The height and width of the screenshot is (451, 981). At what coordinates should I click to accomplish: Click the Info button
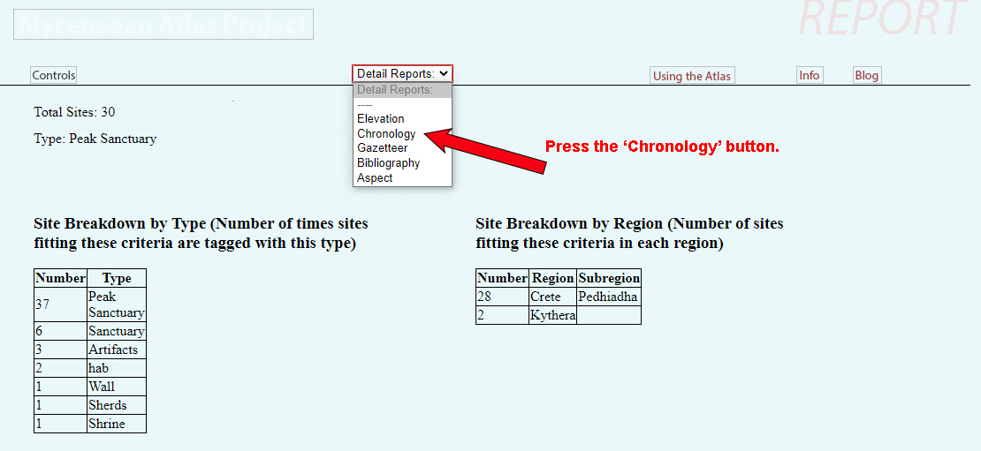point(810,75)
